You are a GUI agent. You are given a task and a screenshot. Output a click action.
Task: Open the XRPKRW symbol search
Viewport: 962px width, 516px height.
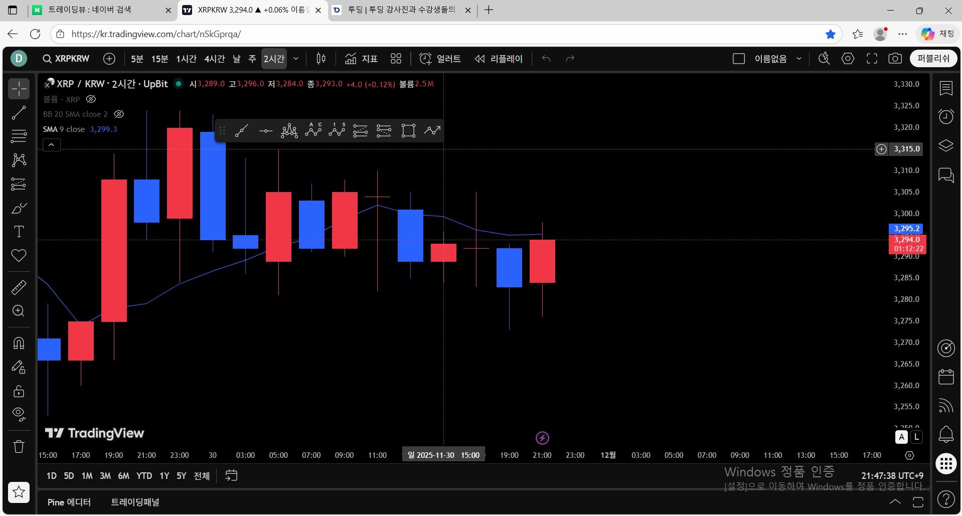coord(66,59)
